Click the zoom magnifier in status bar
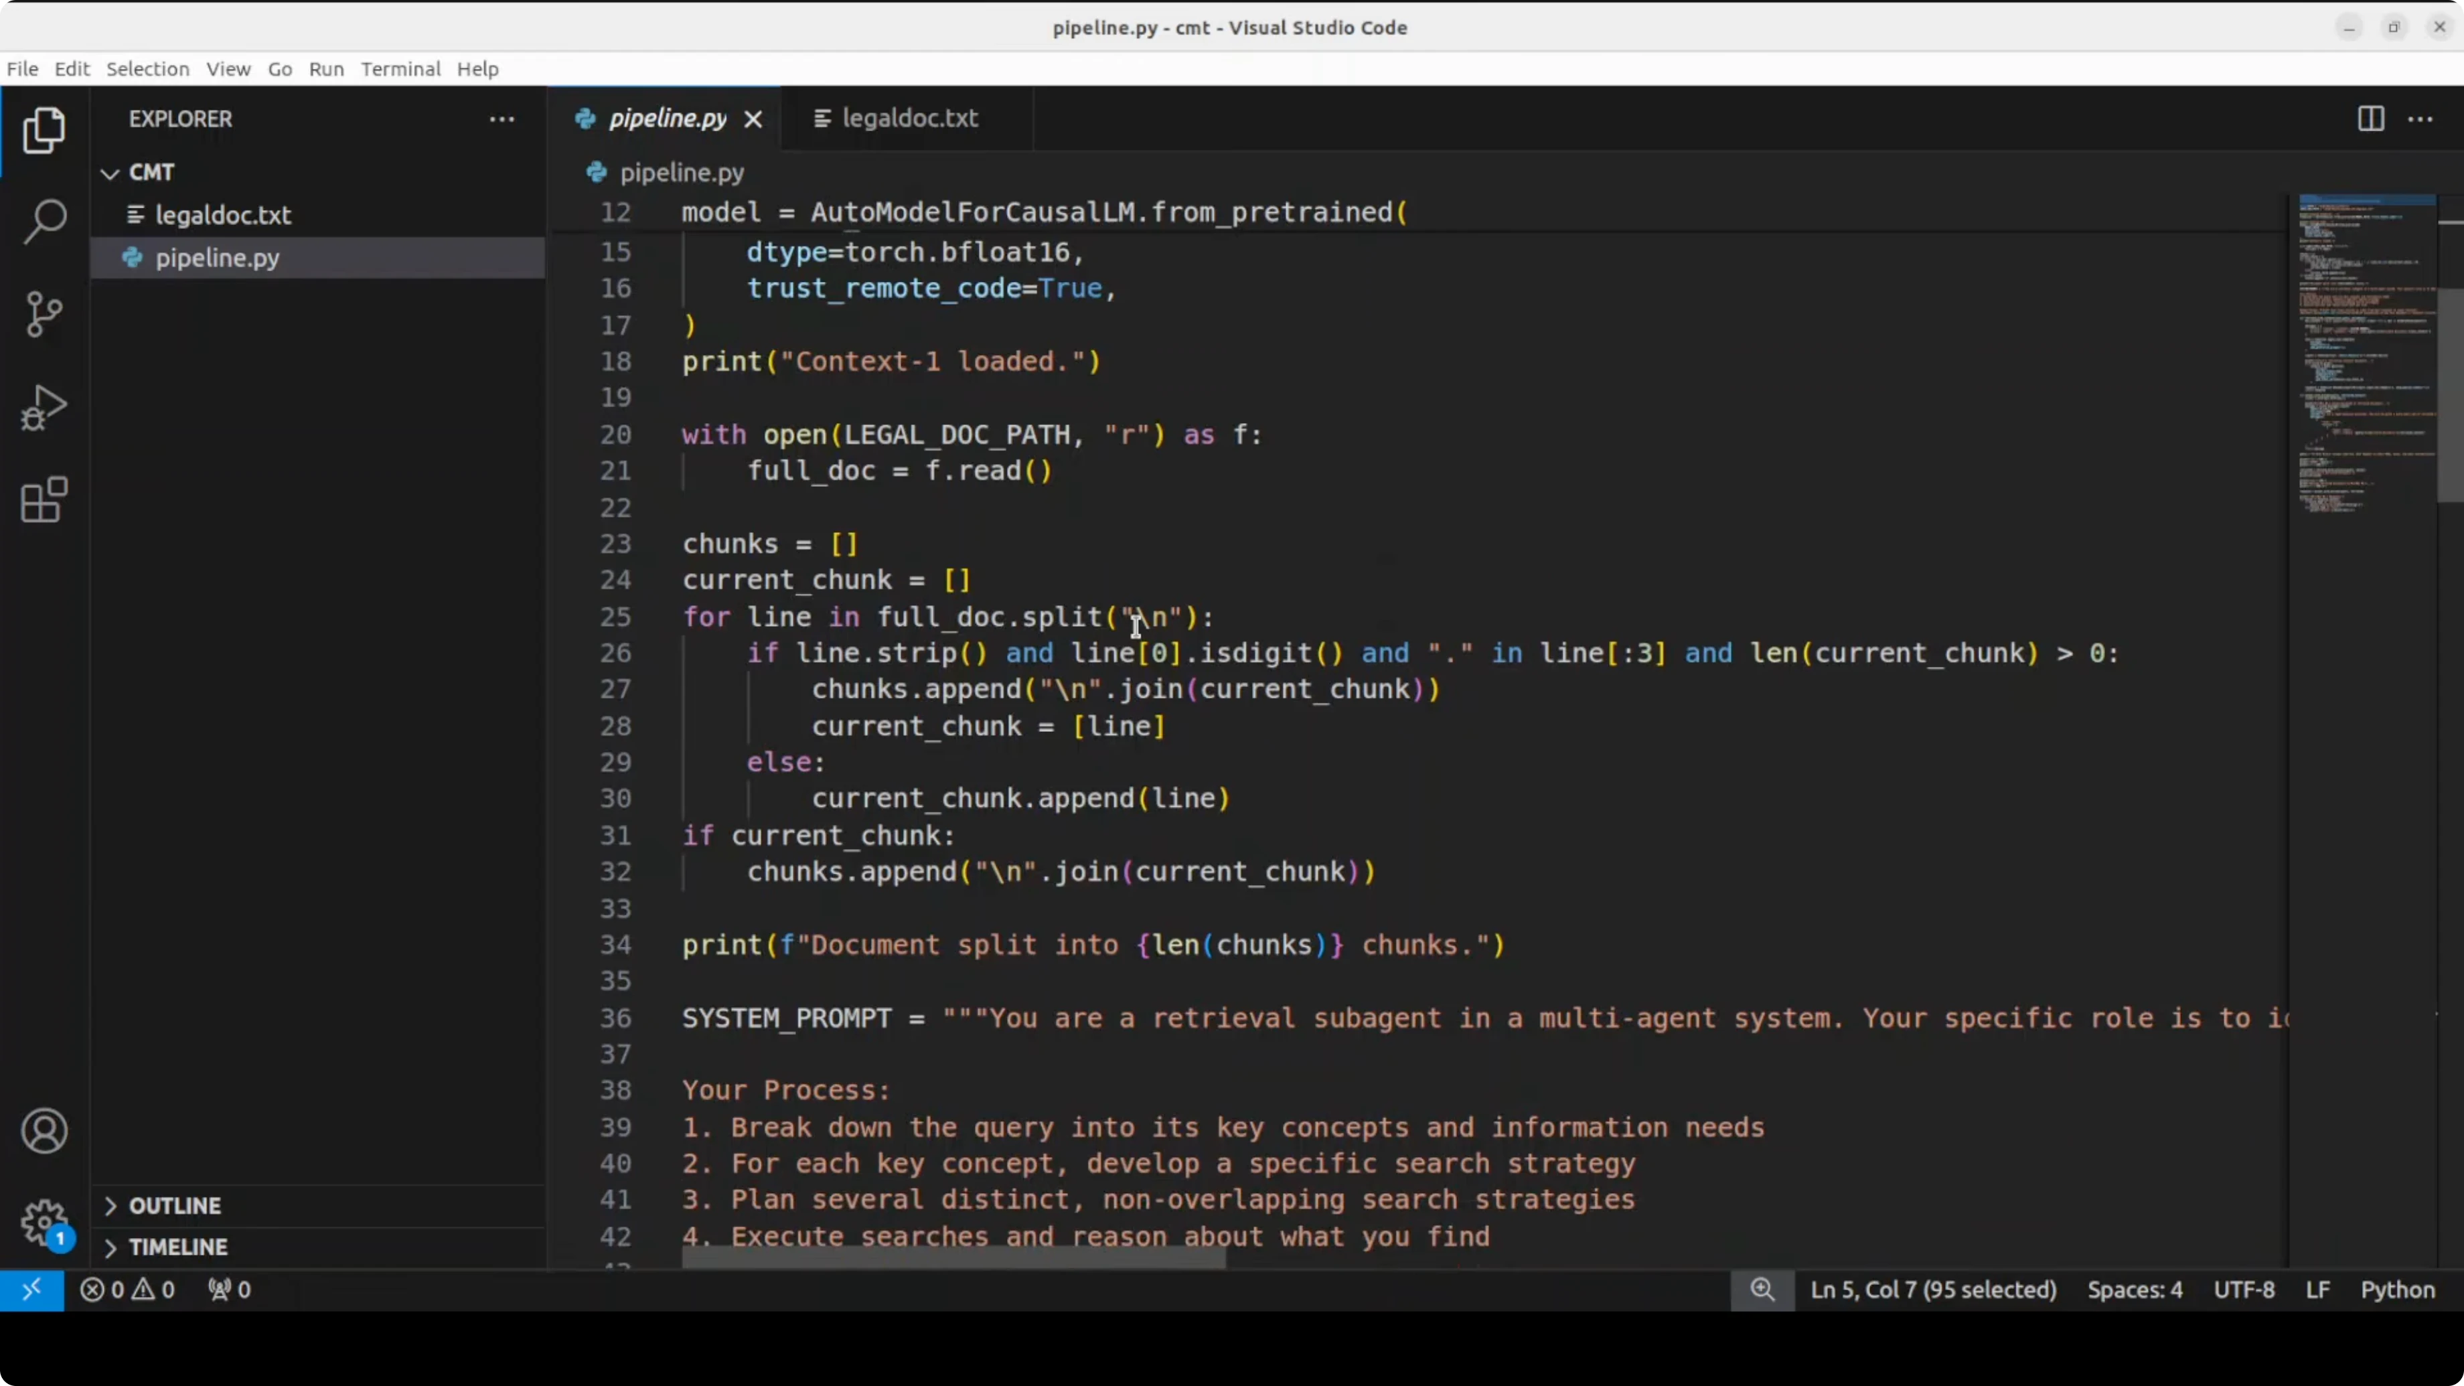2464x1386 pixels. (1762, 1290)
